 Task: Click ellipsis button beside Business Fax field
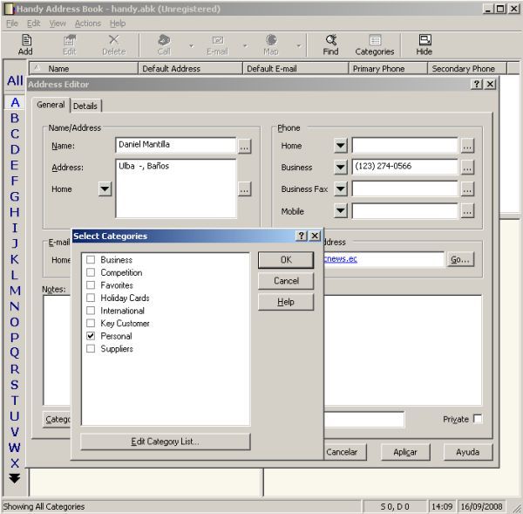point(467,189)
